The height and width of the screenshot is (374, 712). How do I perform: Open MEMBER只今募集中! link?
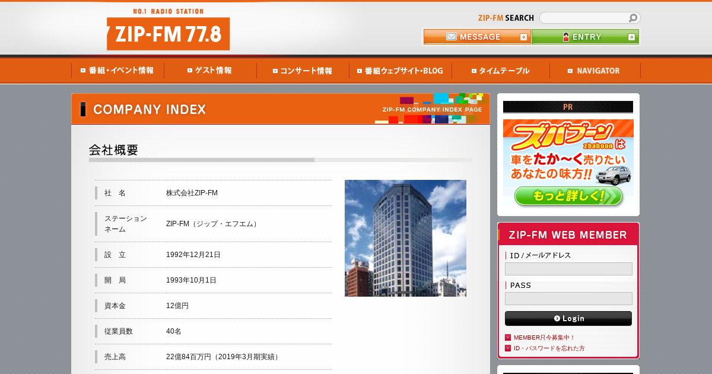click(x=544, y=338)
